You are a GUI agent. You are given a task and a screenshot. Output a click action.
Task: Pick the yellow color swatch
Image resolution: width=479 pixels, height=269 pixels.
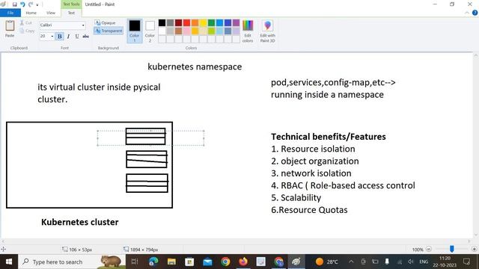tap(203, 22)
